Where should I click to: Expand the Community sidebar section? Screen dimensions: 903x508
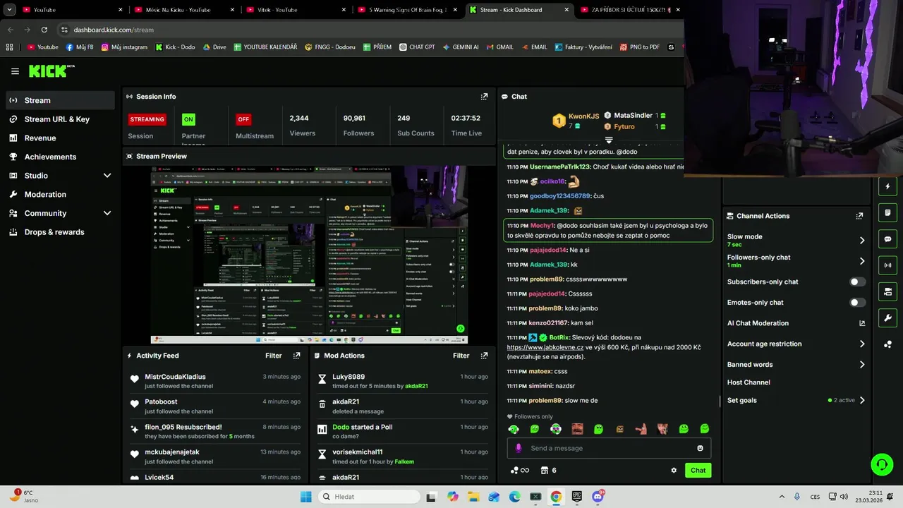pyautogui.click(x=107, y=213)
